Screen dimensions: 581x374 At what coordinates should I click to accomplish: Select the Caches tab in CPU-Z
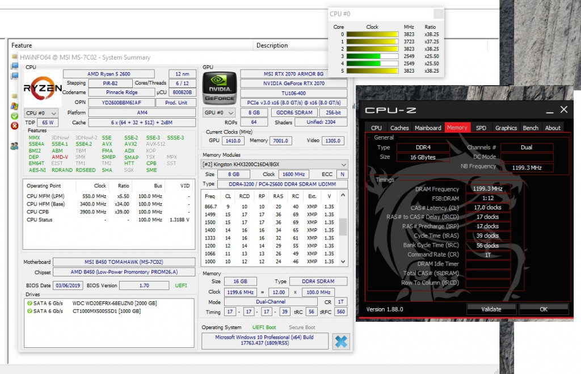(399, 128)
